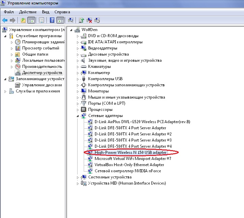Click the Back arrow toolbar icon
This screenshot has height=218, width=244.
click(x=5, y=20)
